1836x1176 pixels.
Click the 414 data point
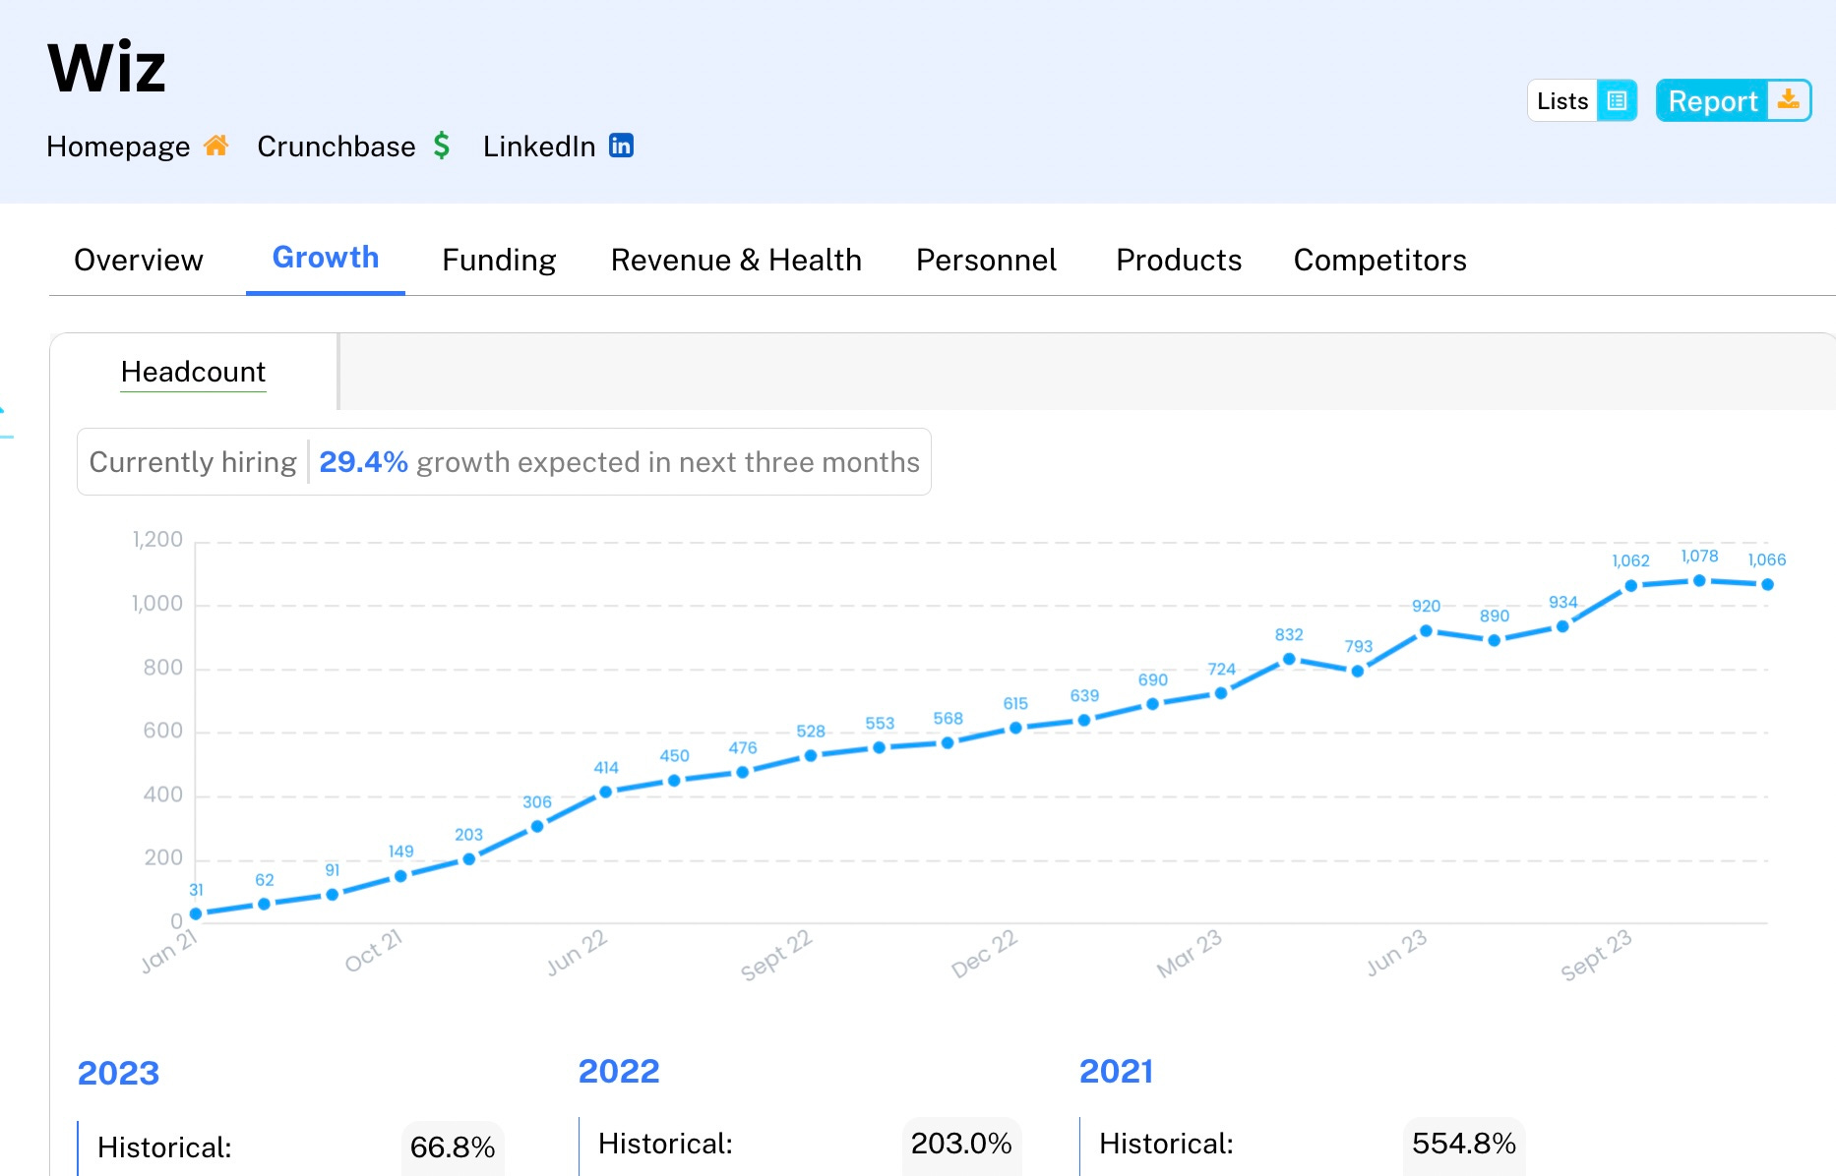coord(606,793)
